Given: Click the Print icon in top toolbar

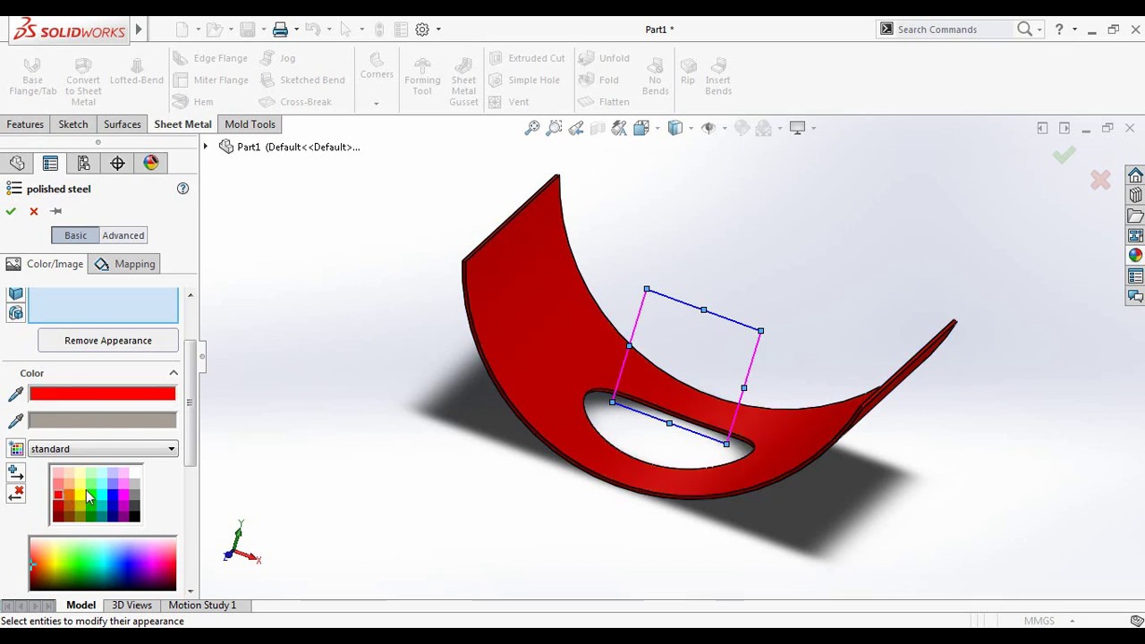Looking at the screenshot, I should click(x=280, y=30).
